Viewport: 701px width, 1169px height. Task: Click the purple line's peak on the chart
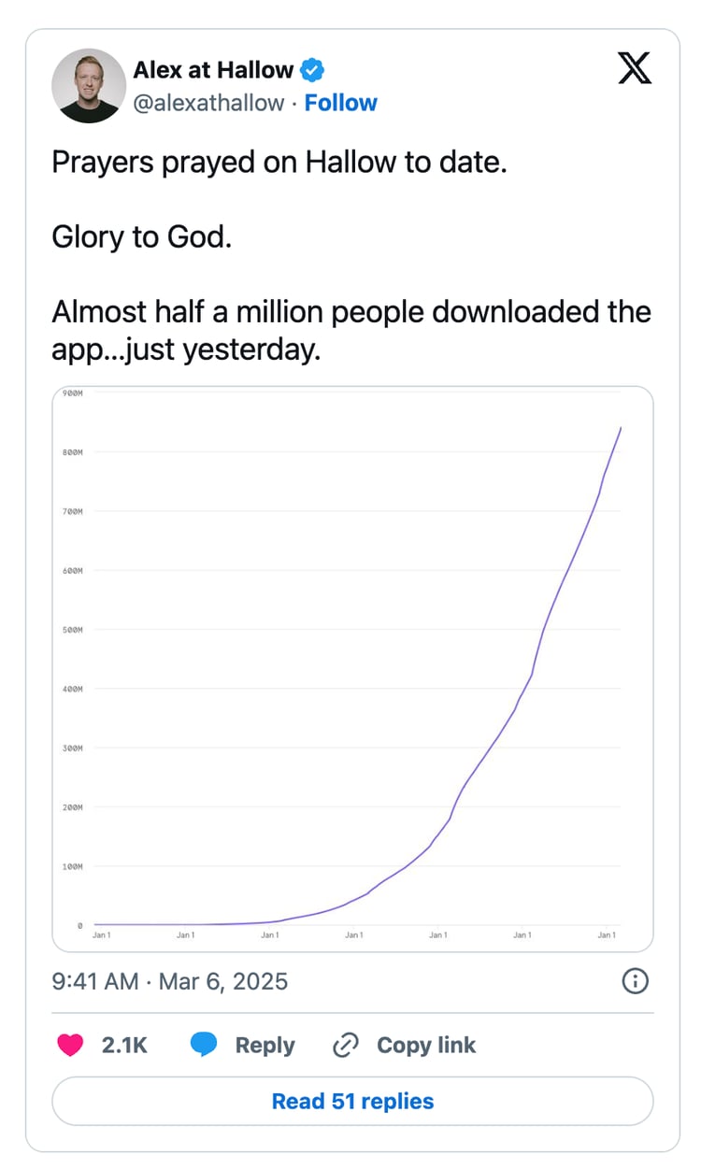click(x=621, y=428)
